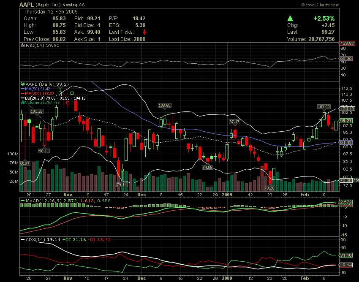
Task: Click the Nov label under the price chart
Action: 68,195
